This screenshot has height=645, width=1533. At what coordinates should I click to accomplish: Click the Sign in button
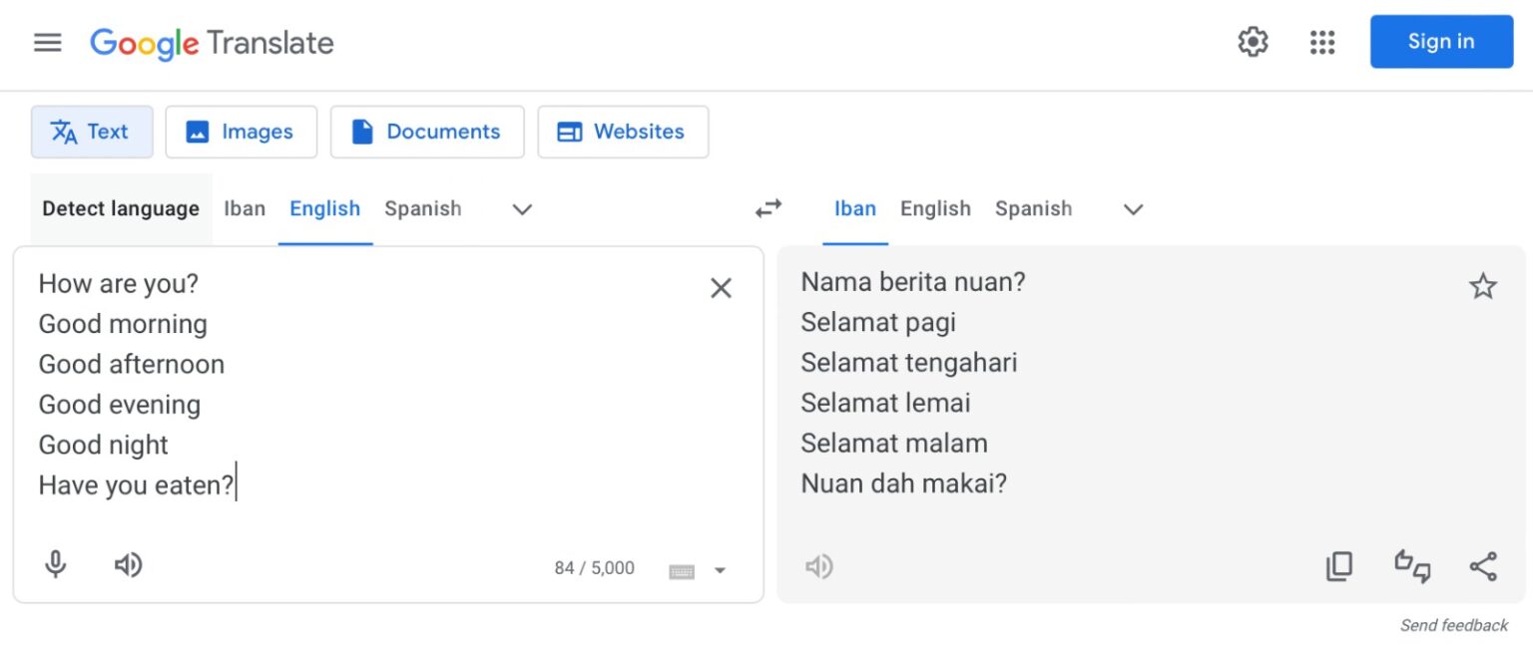pyautogui.click(x=1441, y=42)
